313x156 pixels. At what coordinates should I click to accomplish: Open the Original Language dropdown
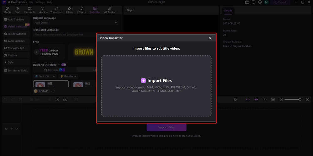76,23
